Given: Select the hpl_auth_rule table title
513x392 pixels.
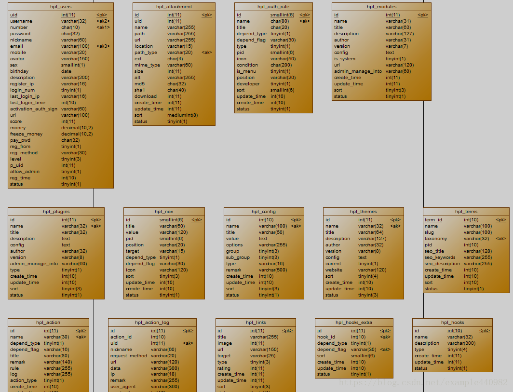Looking at the screenshot, I should pyautogui.click(x=273, y=7).
